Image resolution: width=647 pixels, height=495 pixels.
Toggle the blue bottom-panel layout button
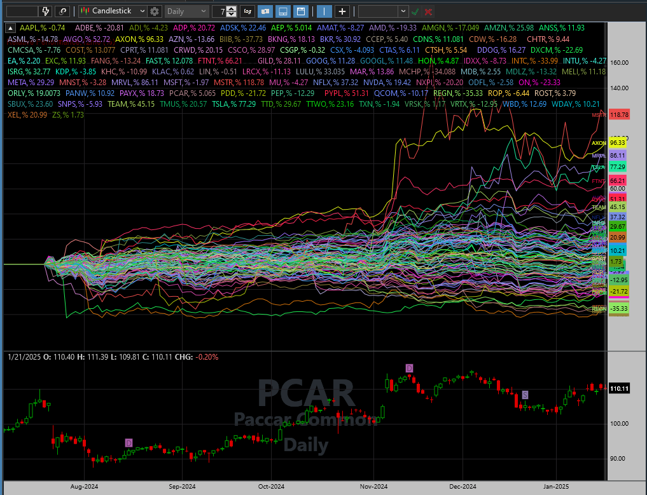(x=283, y=11)
